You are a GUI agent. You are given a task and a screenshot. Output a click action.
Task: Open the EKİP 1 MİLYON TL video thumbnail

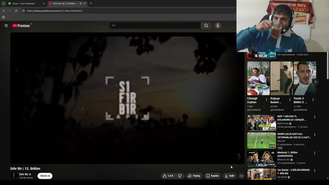point(262,123)
